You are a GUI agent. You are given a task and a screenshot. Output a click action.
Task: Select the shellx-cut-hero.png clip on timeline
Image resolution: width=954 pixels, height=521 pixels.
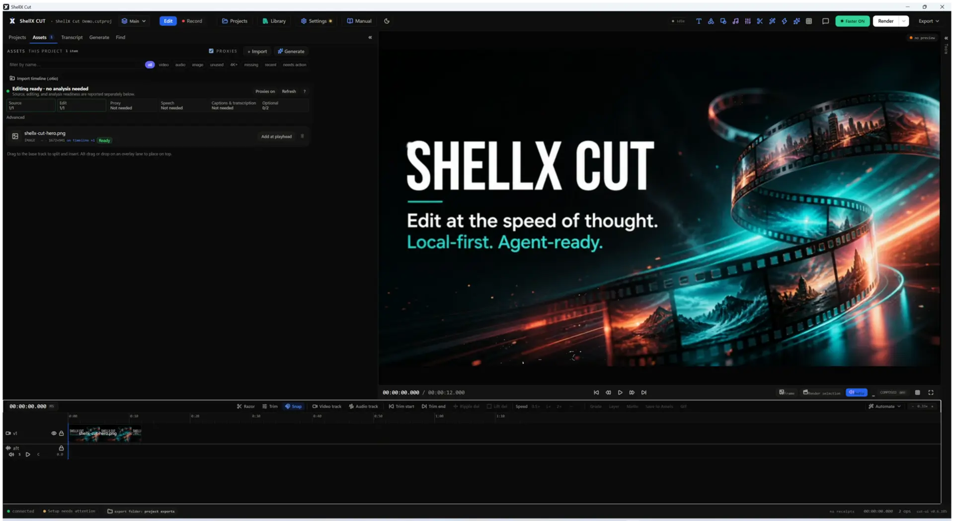[x=105, y=433]
